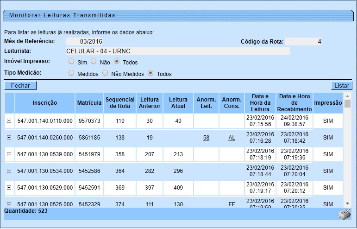The image size is (357, 229).
Task: Select Não for Imóvel Impresso
Action: 94,61
